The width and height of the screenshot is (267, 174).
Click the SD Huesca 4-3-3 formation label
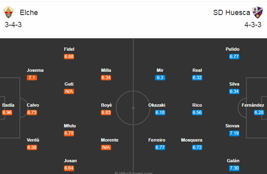click(x=253, y=24)
